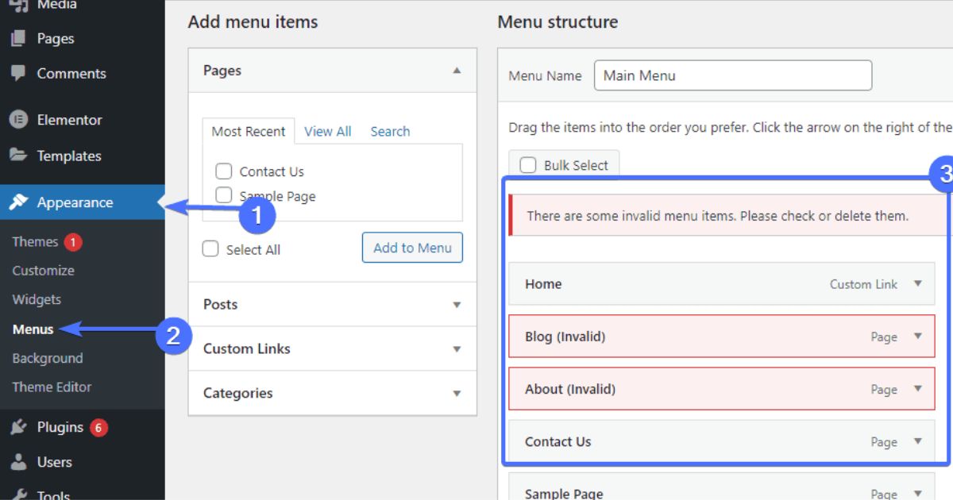Switch to the Search tab
This screenshot has width=953, height=500.
pyautogui.click(x=390, y=131)
